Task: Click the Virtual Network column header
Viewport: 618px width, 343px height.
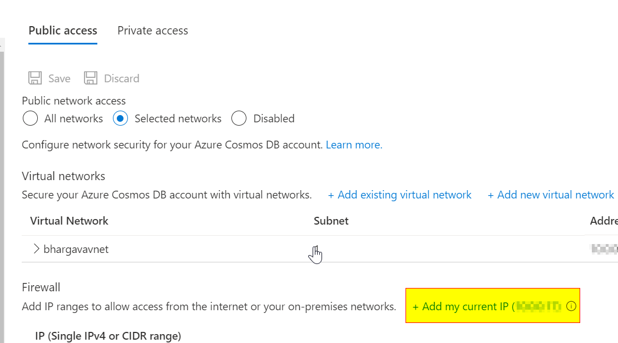Action: click(69, 221)
